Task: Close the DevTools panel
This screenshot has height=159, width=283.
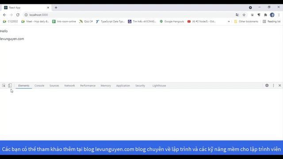Action: (280, 85)
